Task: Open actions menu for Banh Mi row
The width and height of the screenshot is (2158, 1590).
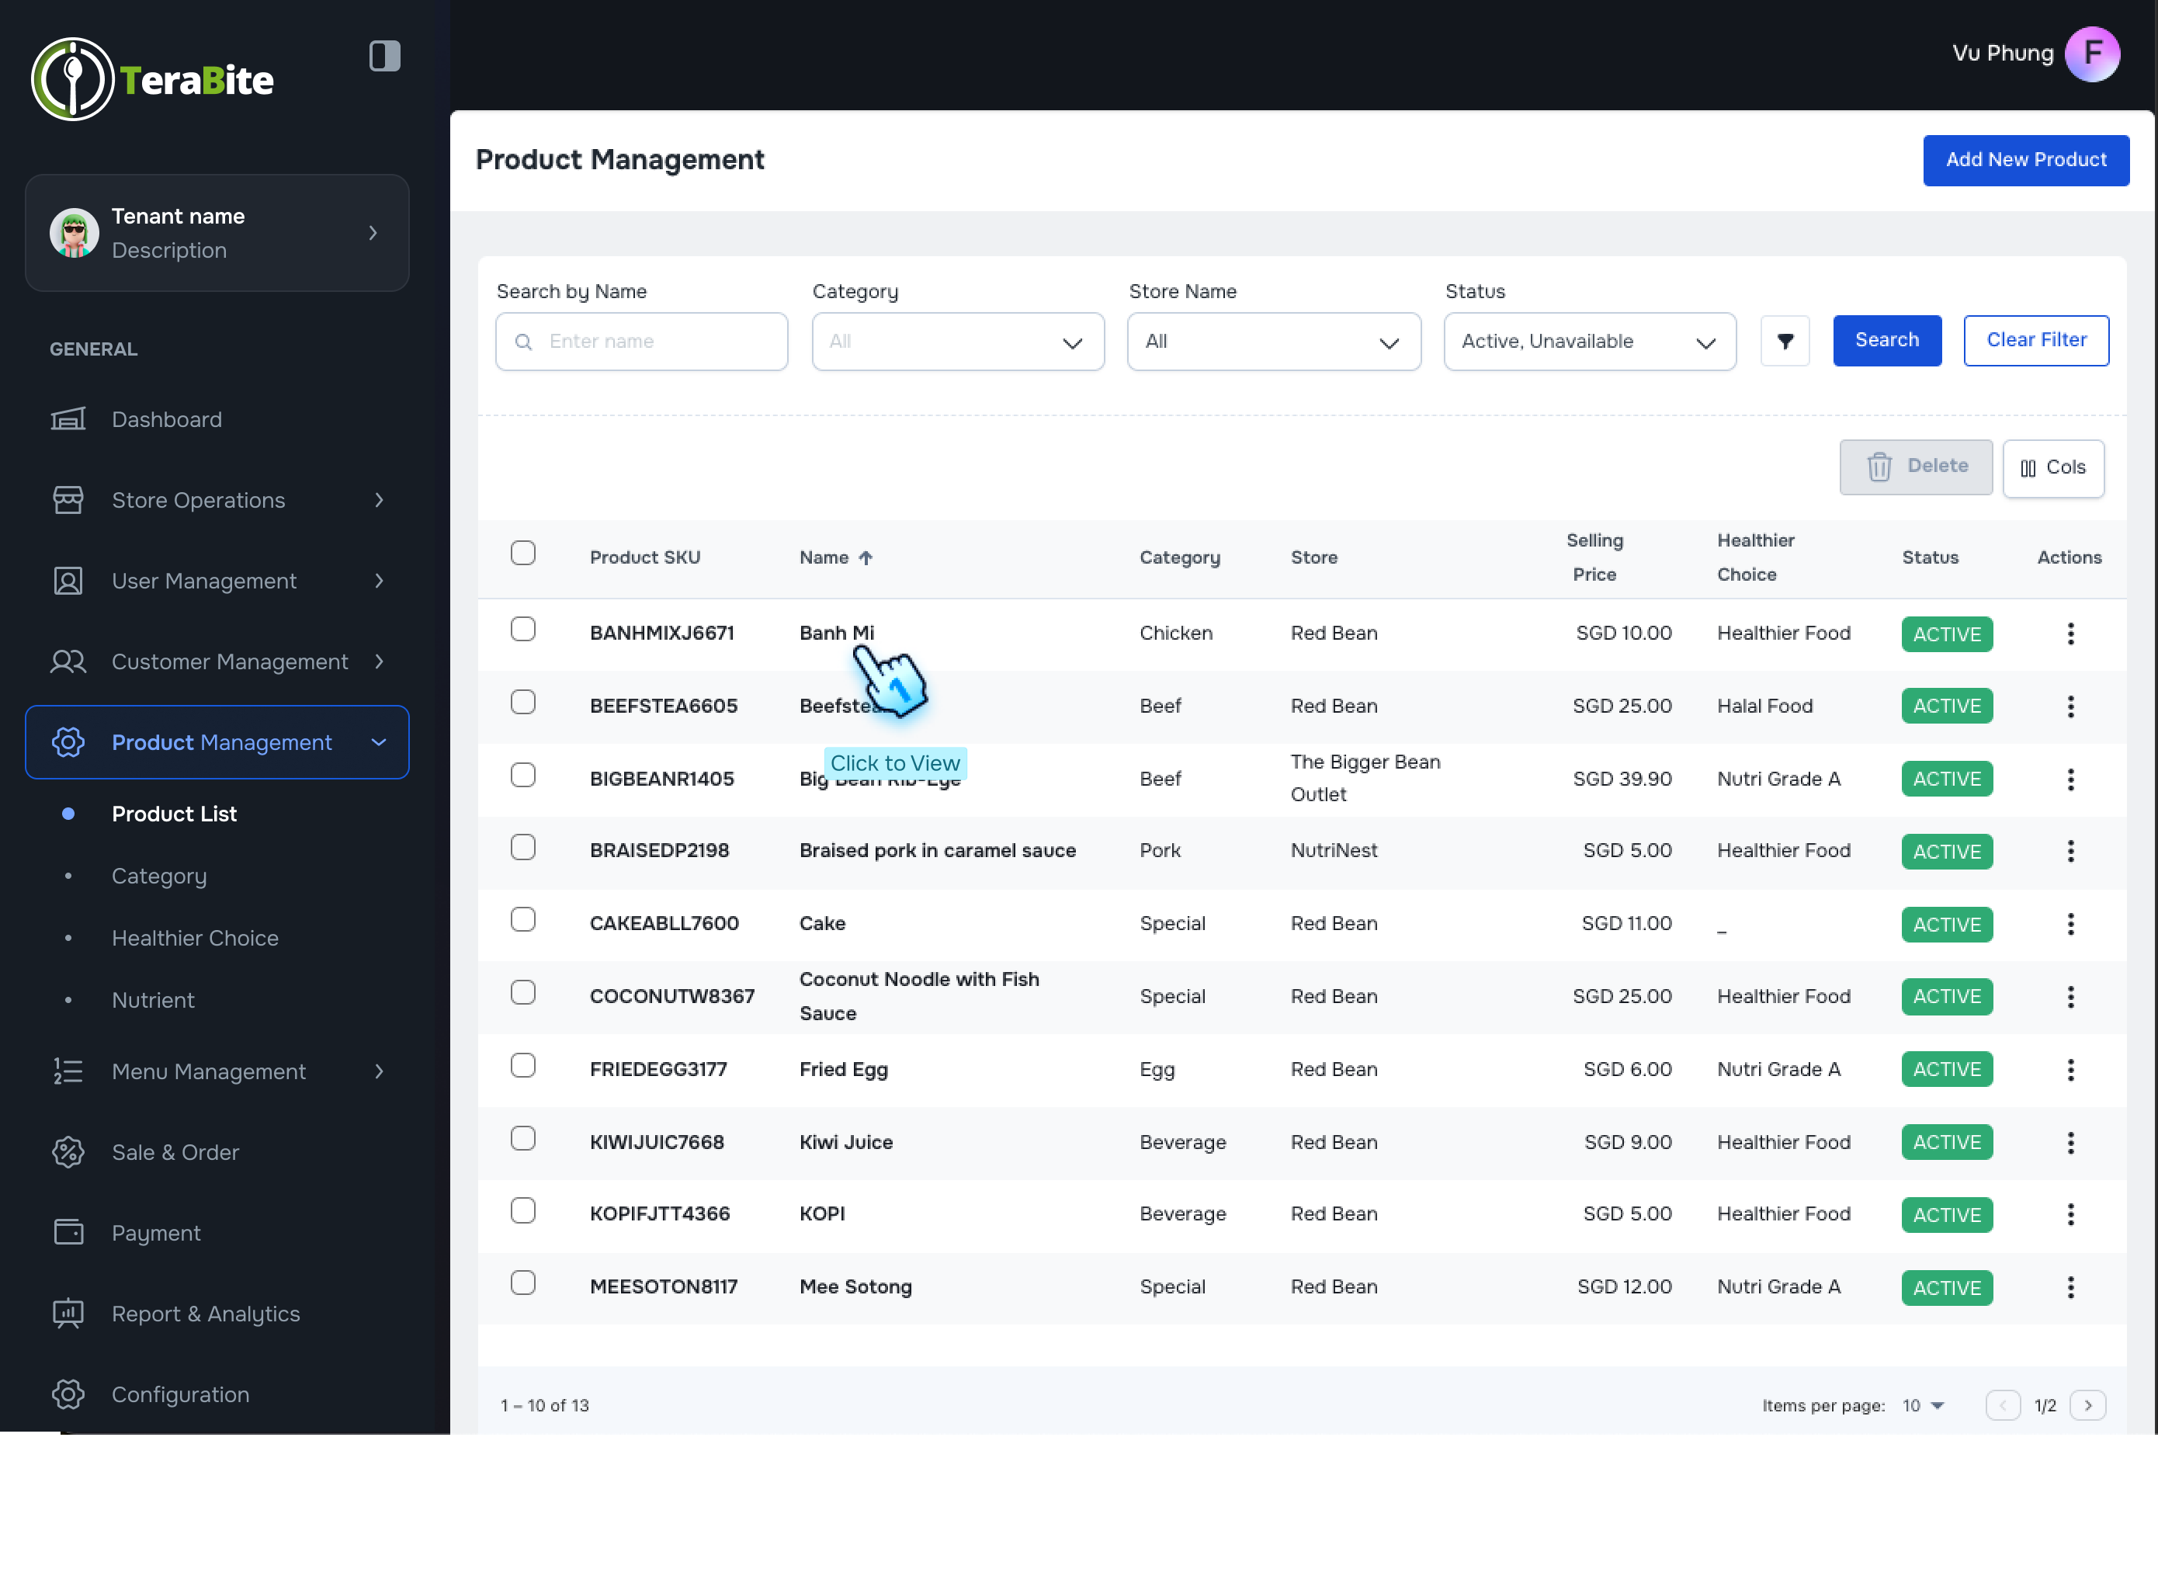Action: [2070, 634]
